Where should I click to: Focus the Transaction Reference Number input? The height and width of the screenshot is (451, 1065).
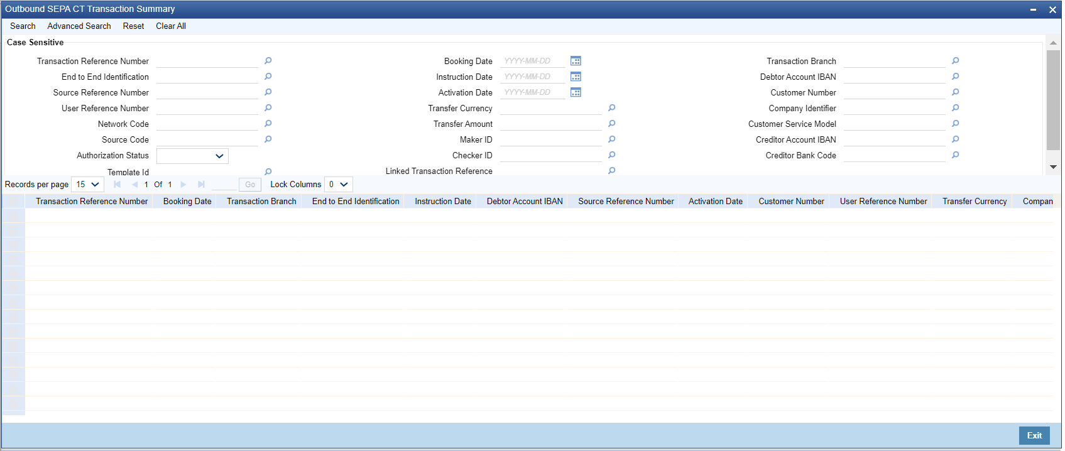[207, 61]
